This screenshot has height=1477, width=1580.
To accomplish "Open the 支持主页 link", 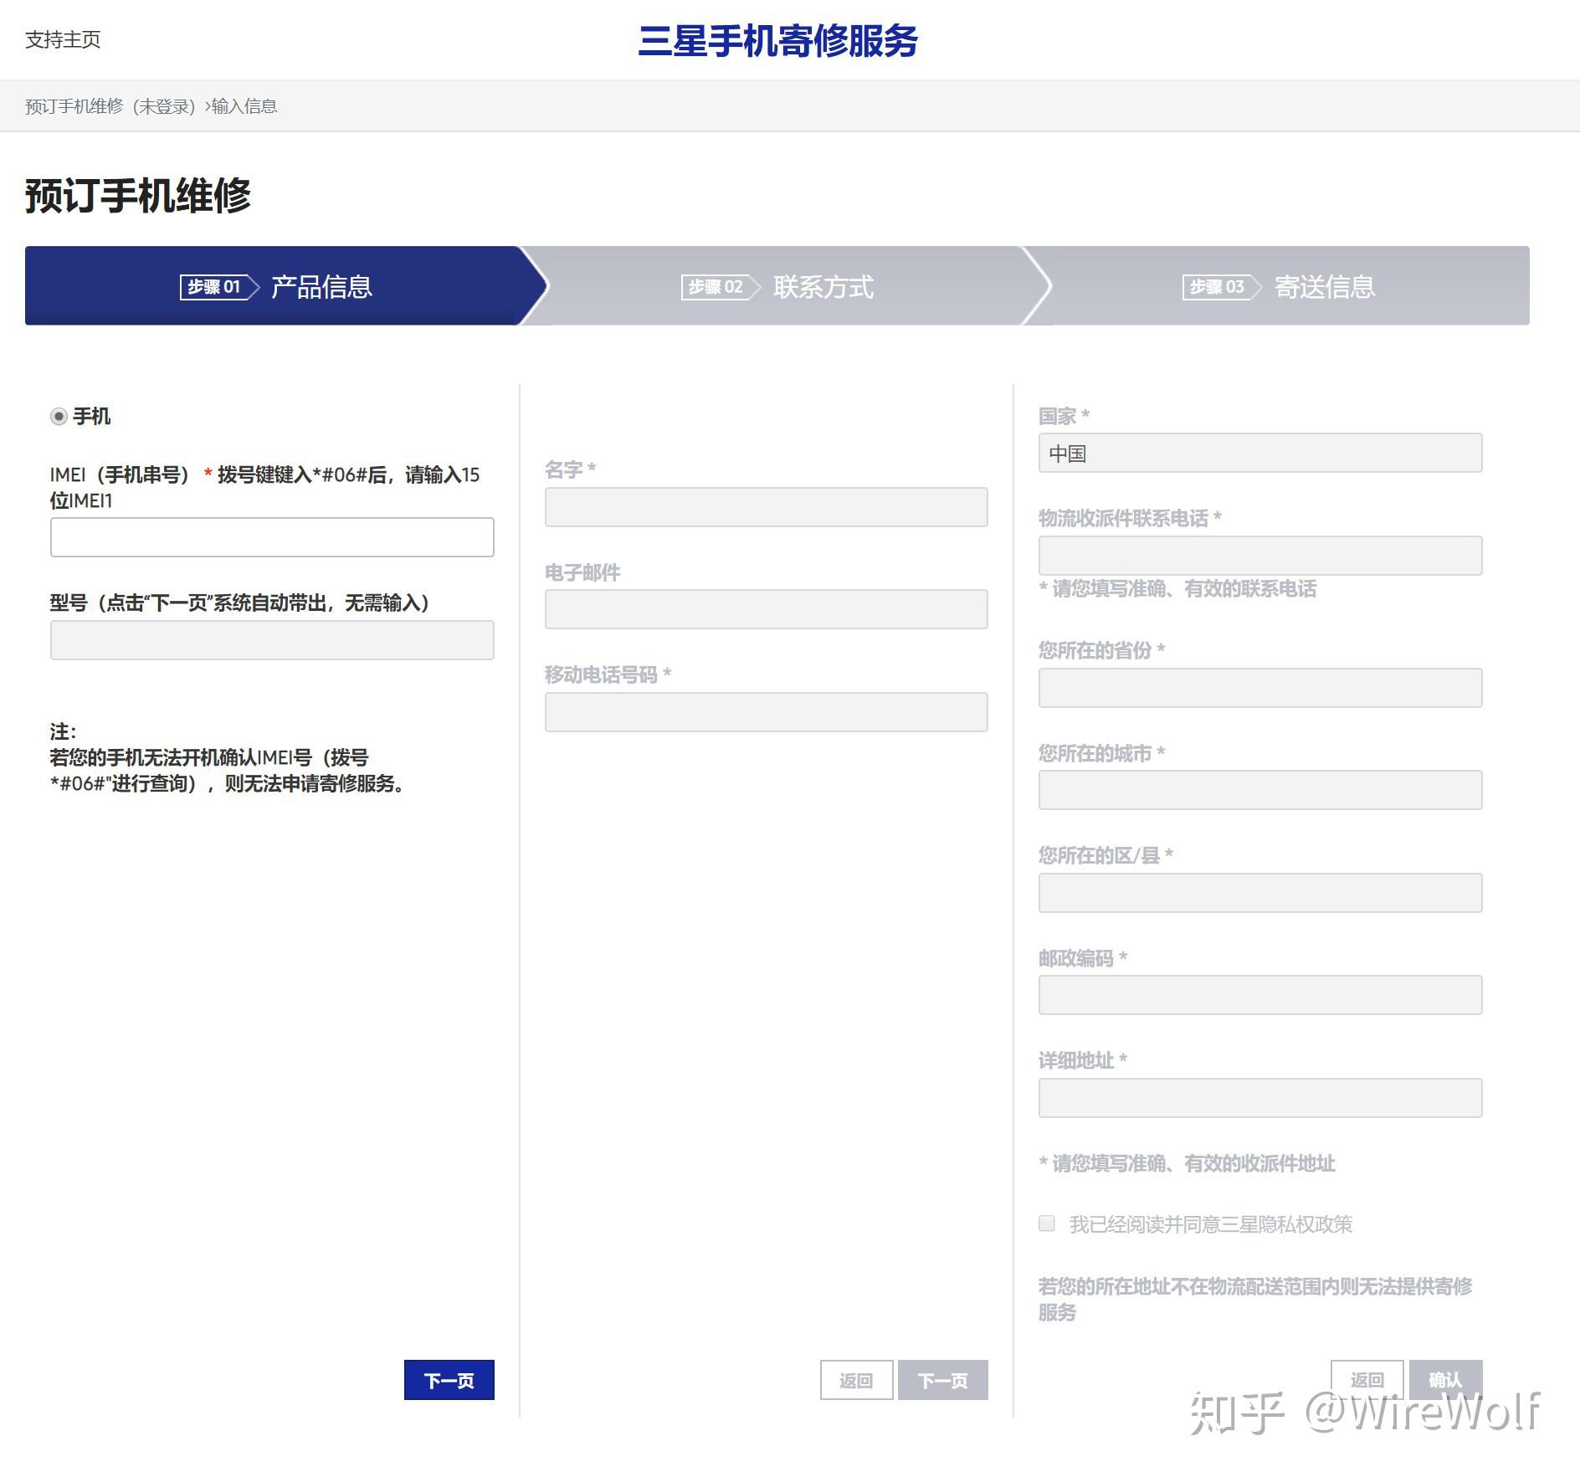I will point(63,39).
